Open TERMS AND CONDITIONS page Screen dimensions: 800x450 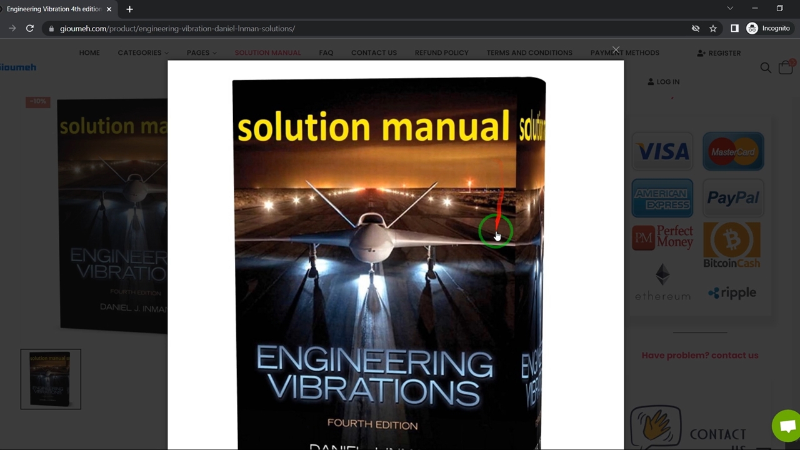[x=529, y=52]
